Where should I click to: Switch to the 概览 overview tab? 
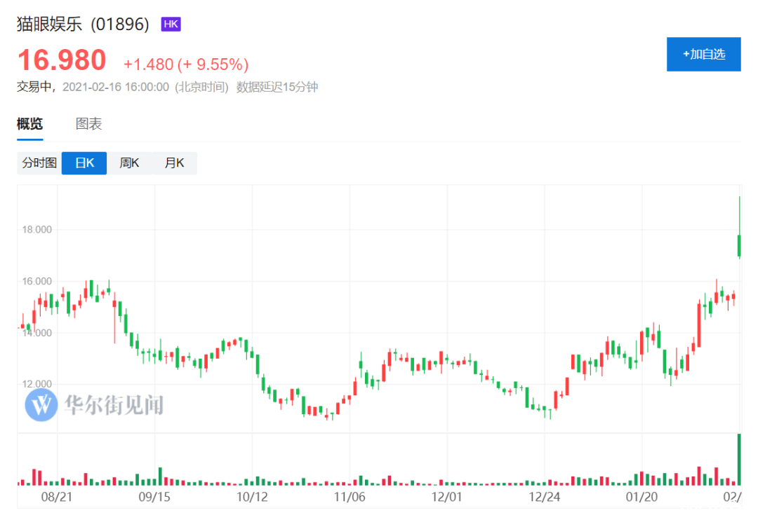[30, 124]
